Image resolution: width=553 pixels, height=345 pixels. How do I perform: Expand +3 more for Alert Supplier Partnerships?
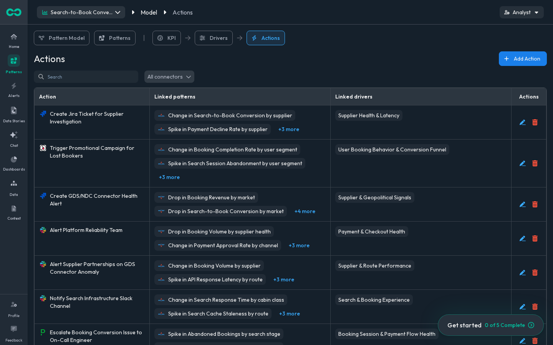284,279
